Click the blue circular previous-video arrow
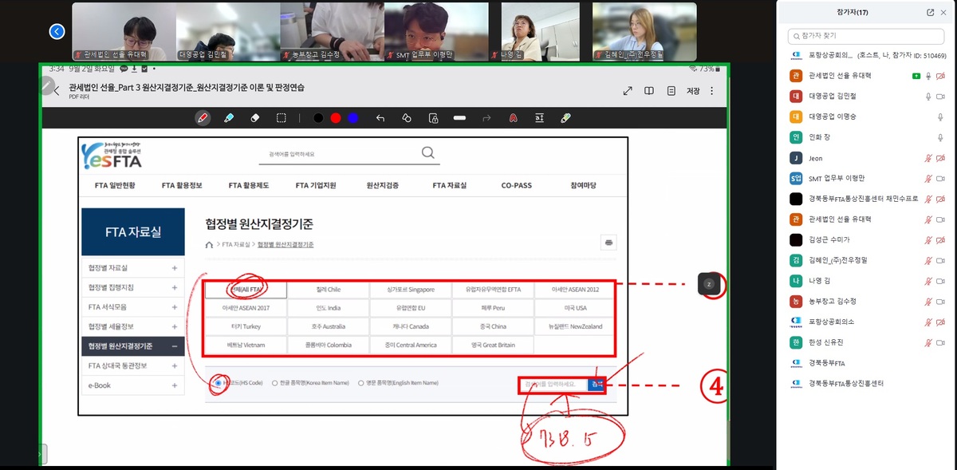957x470 pixels. pyautogui.click(x=57, y=31)
